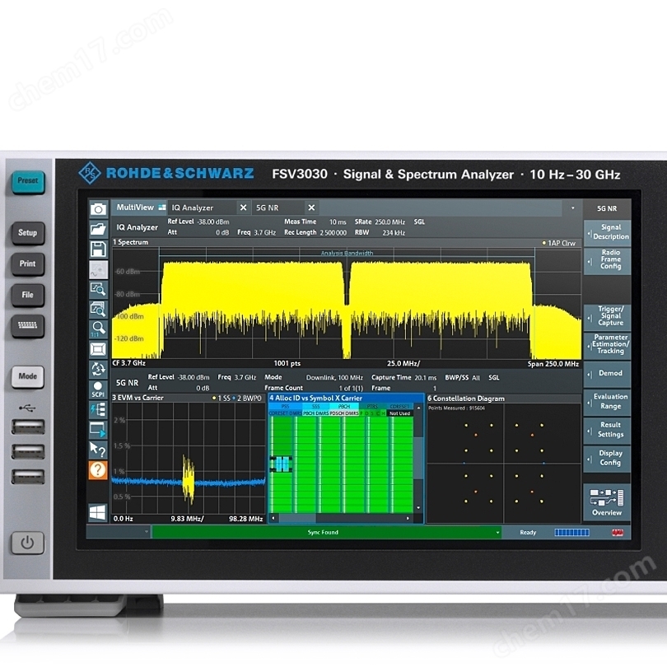Open the Demod softkey

click(607, 374)
